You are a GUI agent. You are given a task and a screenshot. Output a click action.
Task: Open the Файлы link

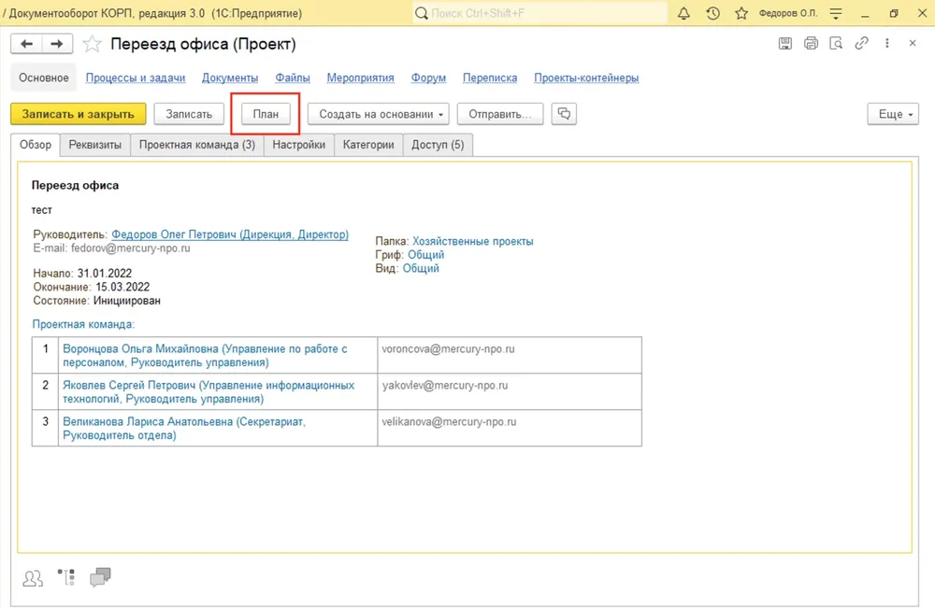click(292, 78)
